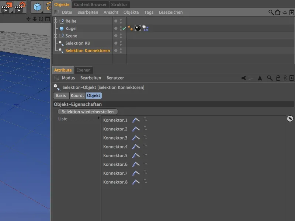This screenshot has width=295, height=221.
Task: Select the Kugel object
Action: (x=71, y=29)
